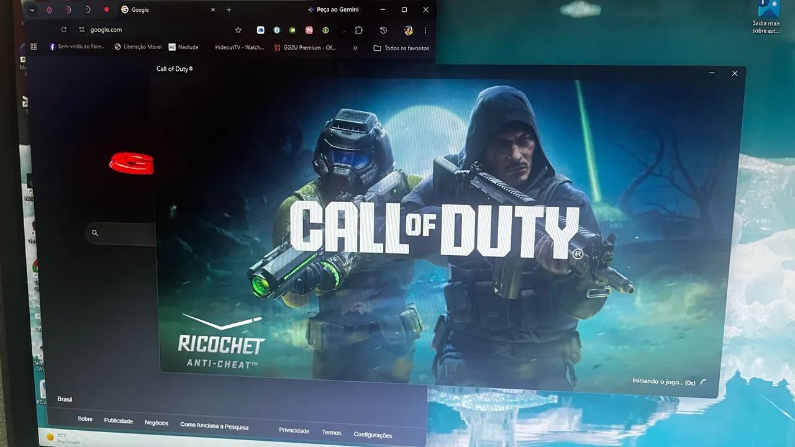The height and width of the screenshot is (447, 795).
Task: Open Liberação Móvel bookmark
Action: (x=138, y=47)
